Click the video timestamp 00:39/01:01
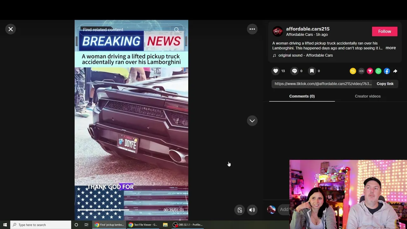407x229 pixels. click(174, 210)
